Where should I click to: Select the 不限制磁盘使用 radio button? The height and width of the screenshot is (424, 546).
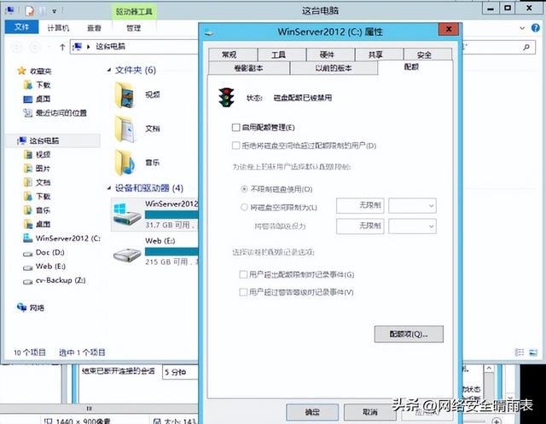pyautogui.click(x=244, y=188)
